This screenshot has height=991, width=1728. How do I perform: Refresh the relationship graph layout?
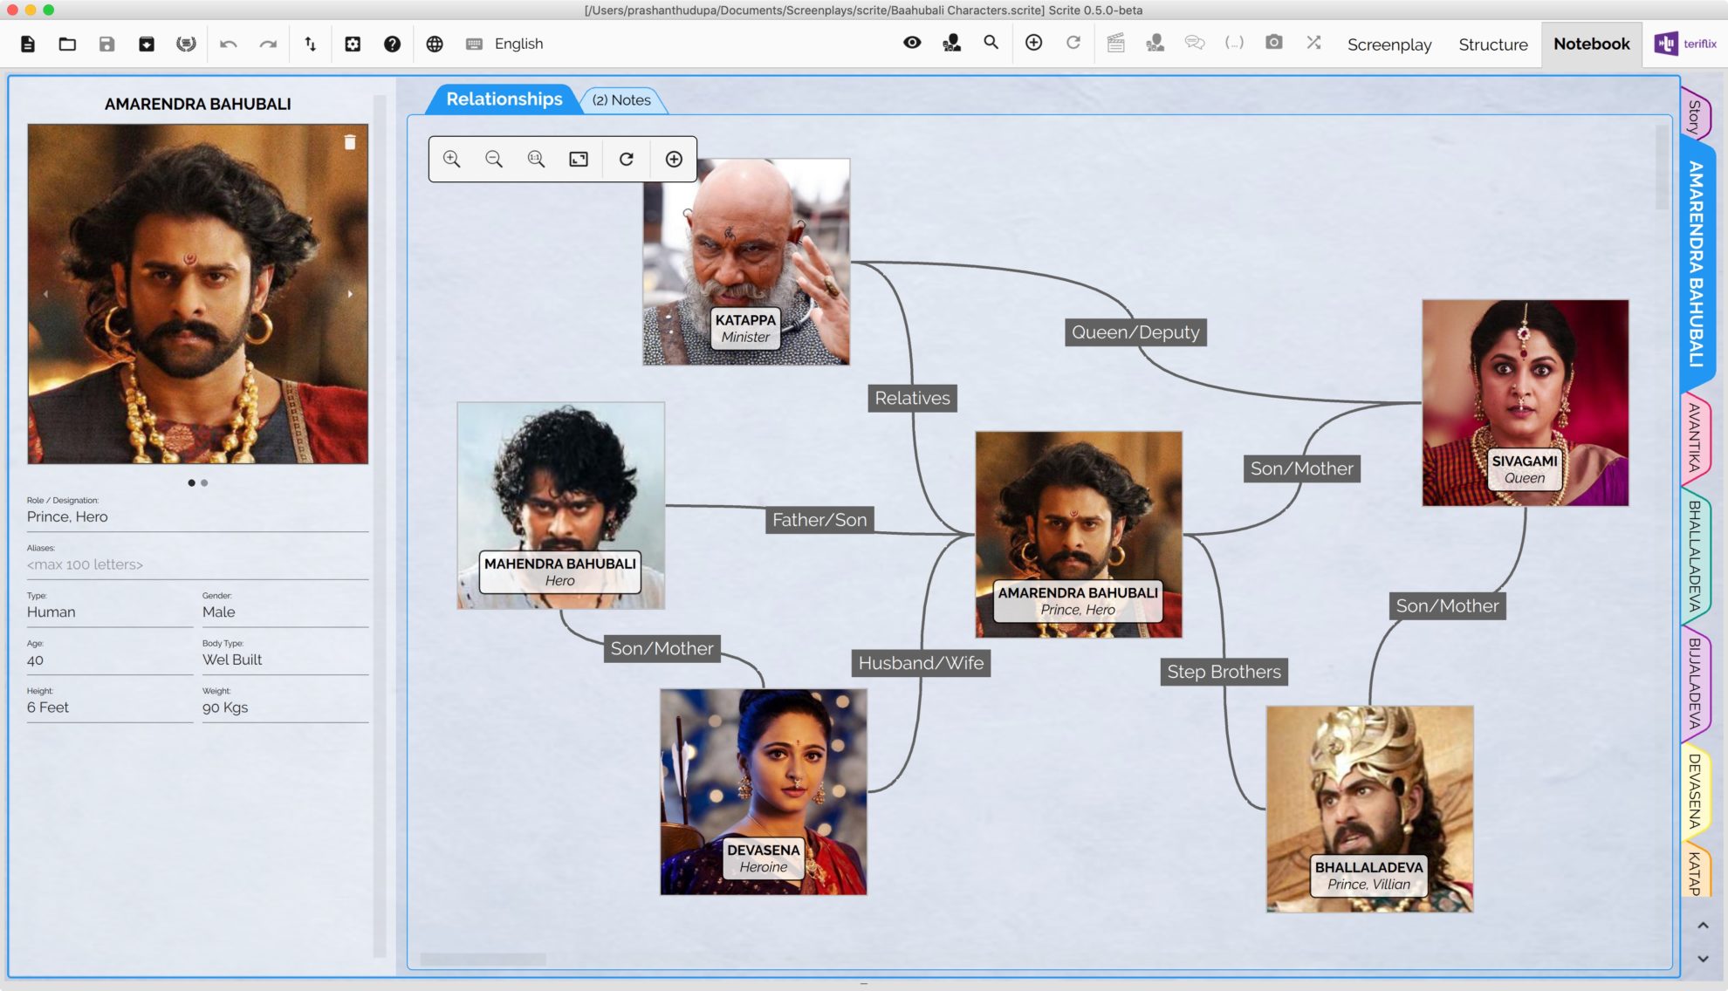pos(626,159)
